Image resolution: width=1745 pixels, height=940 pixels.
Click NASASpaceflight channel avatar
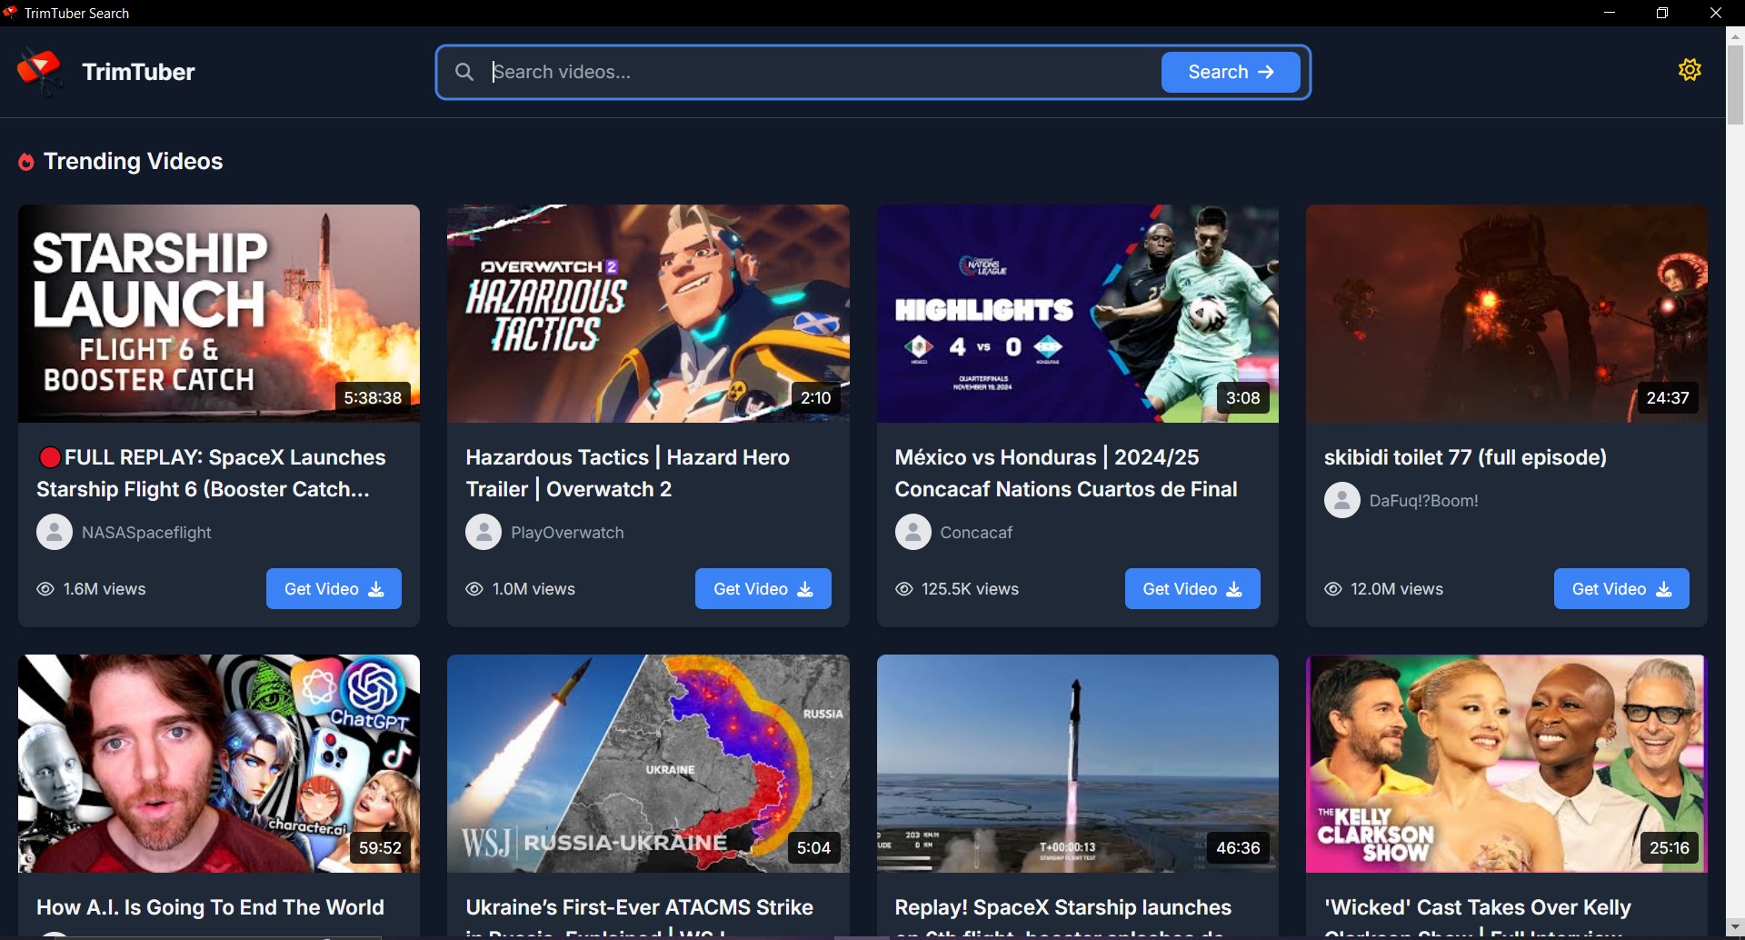point(55,532)
